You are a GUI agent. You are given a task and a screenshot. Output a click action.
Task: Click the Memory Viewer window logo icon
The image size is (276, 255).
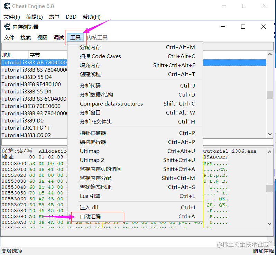pos(7,27)
